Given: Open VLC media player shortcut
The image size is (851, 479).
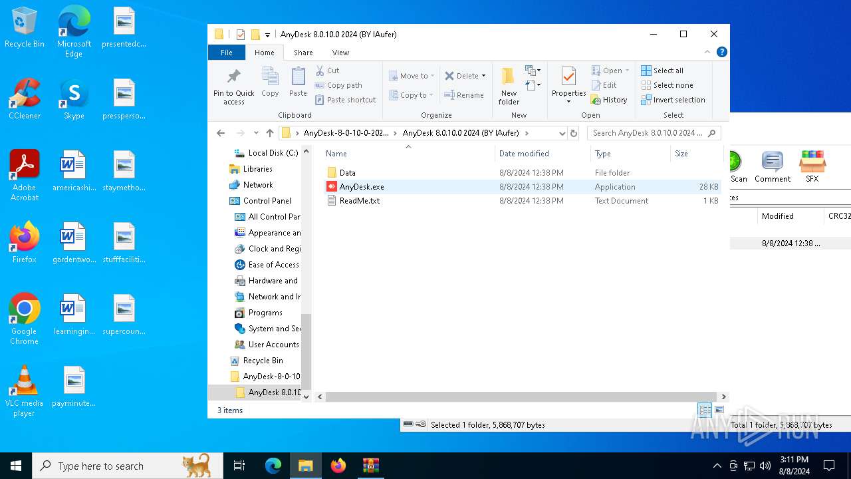Looking at the screenshot, I should tap(24, 391).
